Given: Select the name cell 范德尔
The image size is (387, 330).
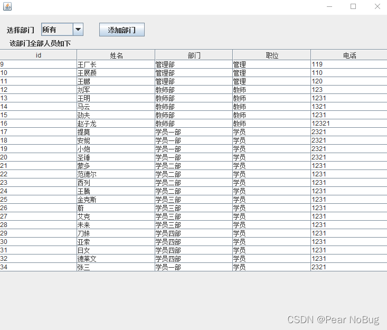Looking at the screenshot, I should click(x=116, y=174).
